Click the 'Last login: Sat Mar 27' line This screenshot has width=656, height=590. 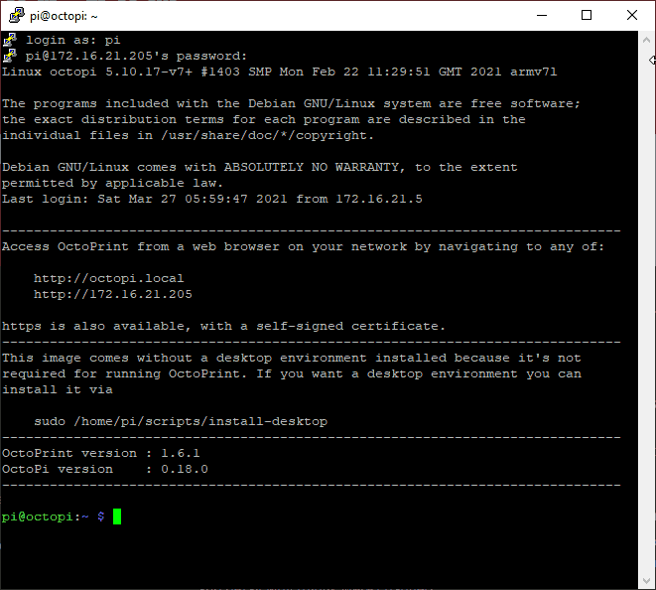tap(212, 199)
